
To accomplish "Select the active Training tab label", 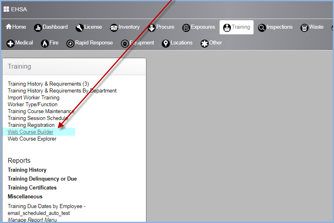I will click(x=241, y=27).
